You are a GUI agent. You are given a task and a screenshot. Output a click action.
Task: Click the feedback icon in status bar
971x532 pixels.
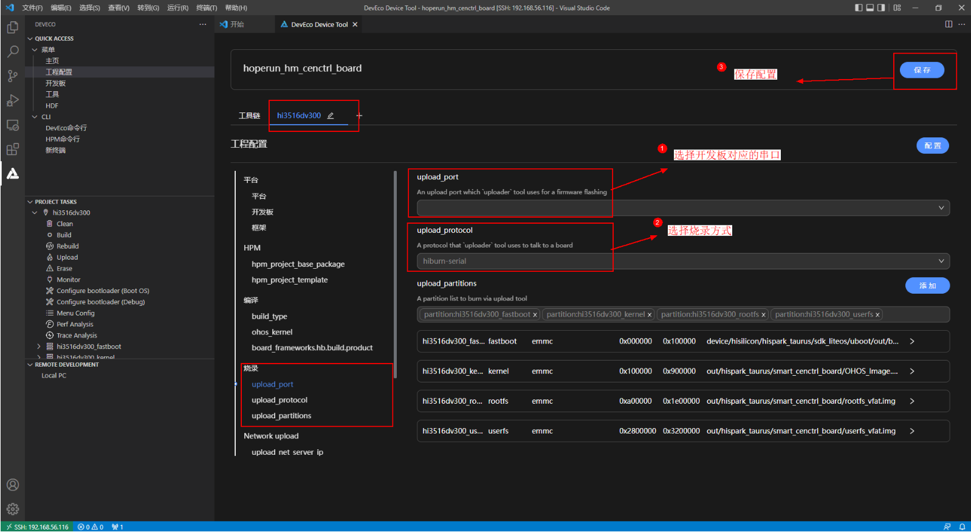[947, 527]
